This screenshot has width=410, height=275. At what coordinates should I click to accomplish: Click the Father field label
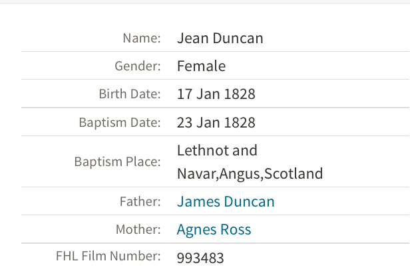[141, 202]
